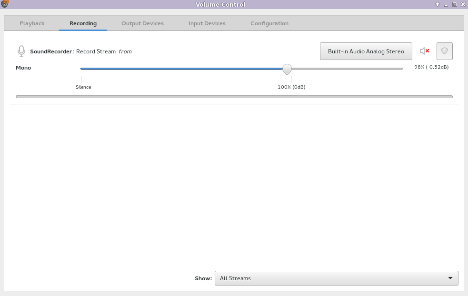Click the arrow on the All Streams combo box
This screenshot has width=468, height=296.
450,278
